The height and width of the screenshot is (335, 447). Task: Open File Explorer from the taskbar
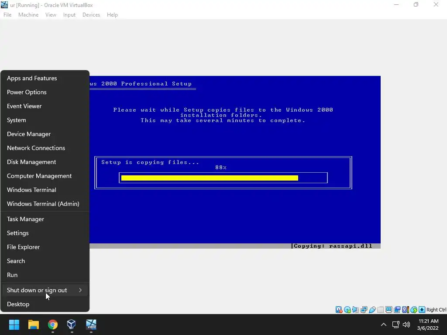click(33, 325)
